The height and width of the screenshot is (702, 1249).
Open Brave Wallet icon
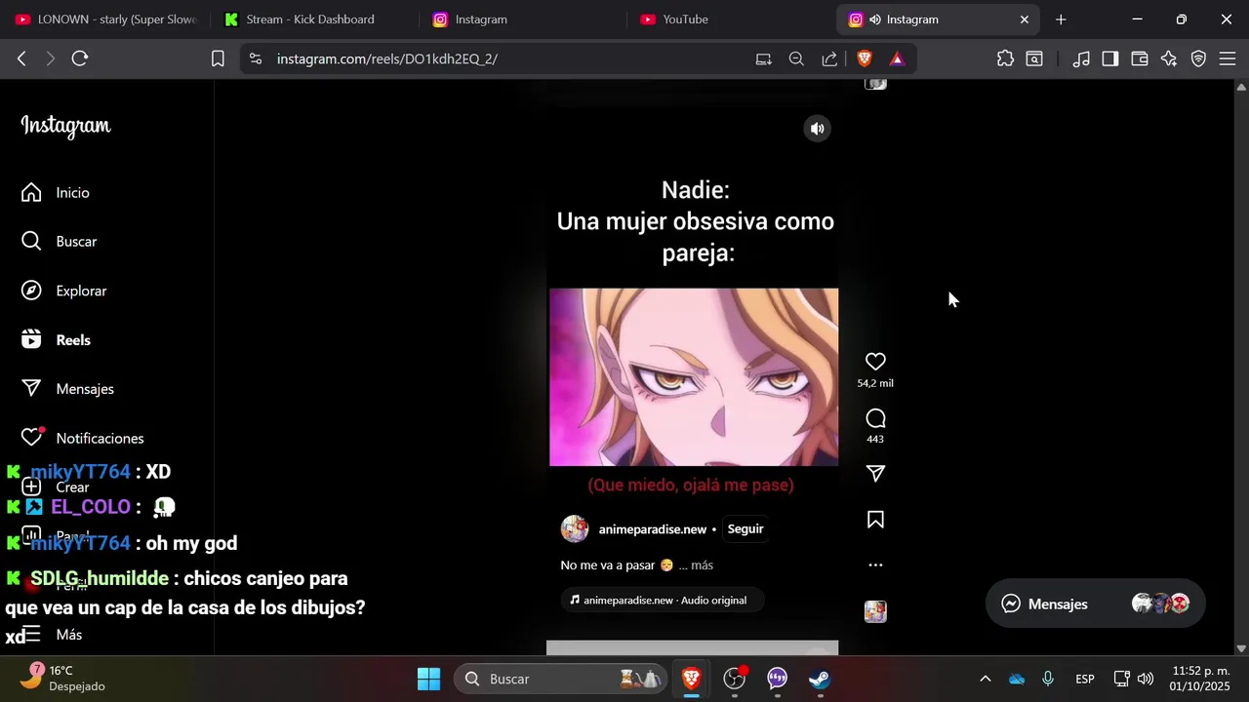[x=1139, y=58]
